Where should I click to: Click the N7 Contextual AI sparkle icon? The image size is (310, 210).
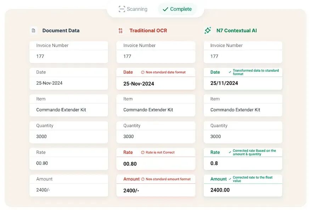click(x=208, y=31)
